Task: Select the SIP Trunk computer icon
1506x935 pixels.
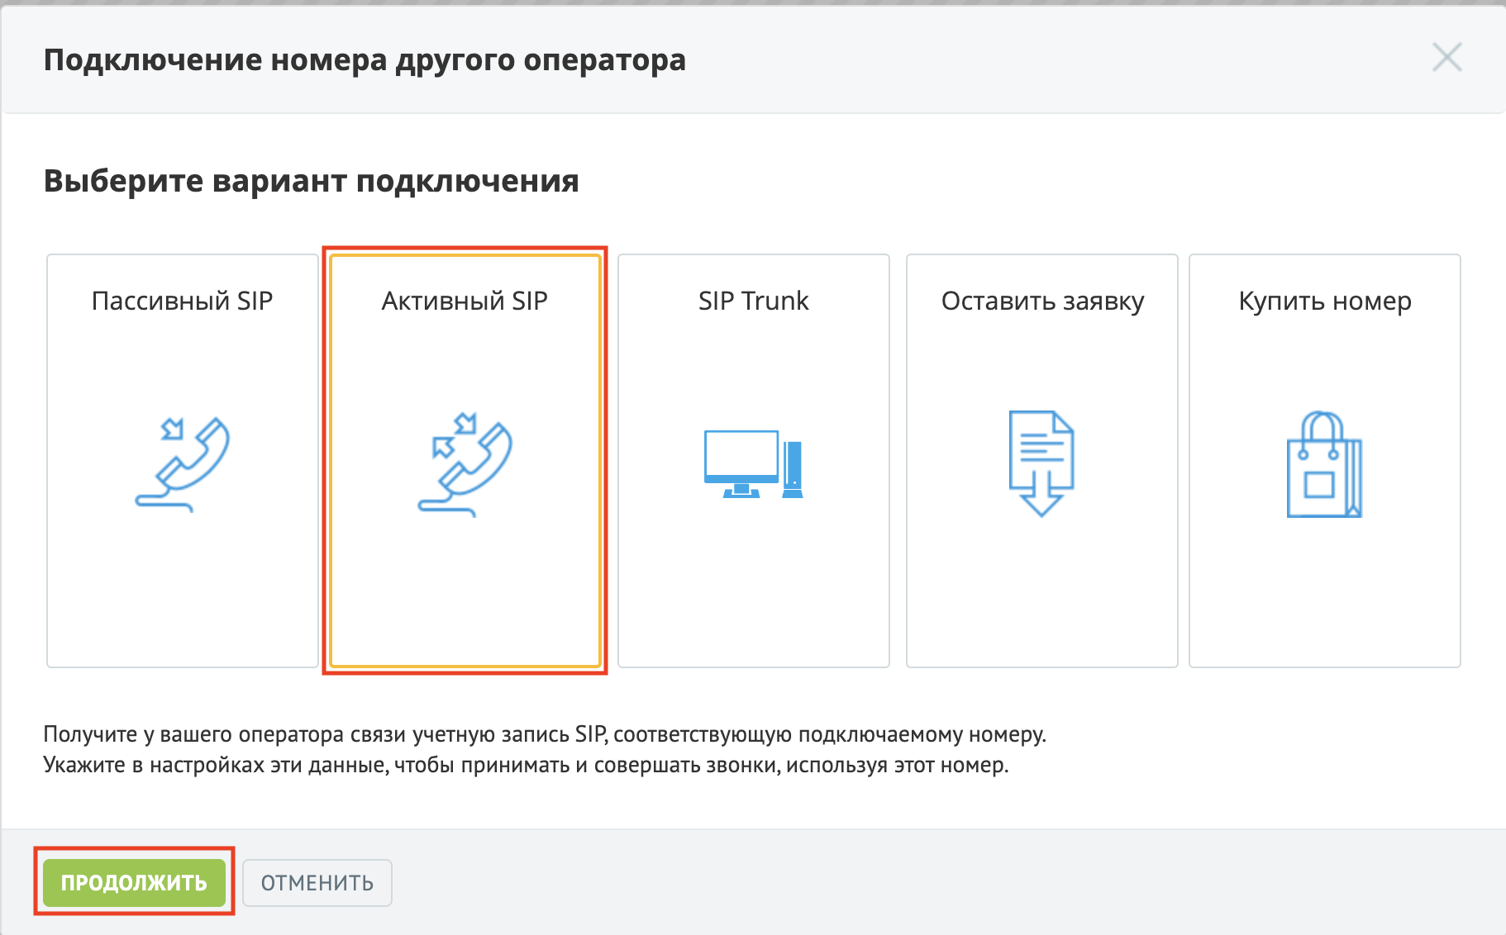Action: pos(753,463)
